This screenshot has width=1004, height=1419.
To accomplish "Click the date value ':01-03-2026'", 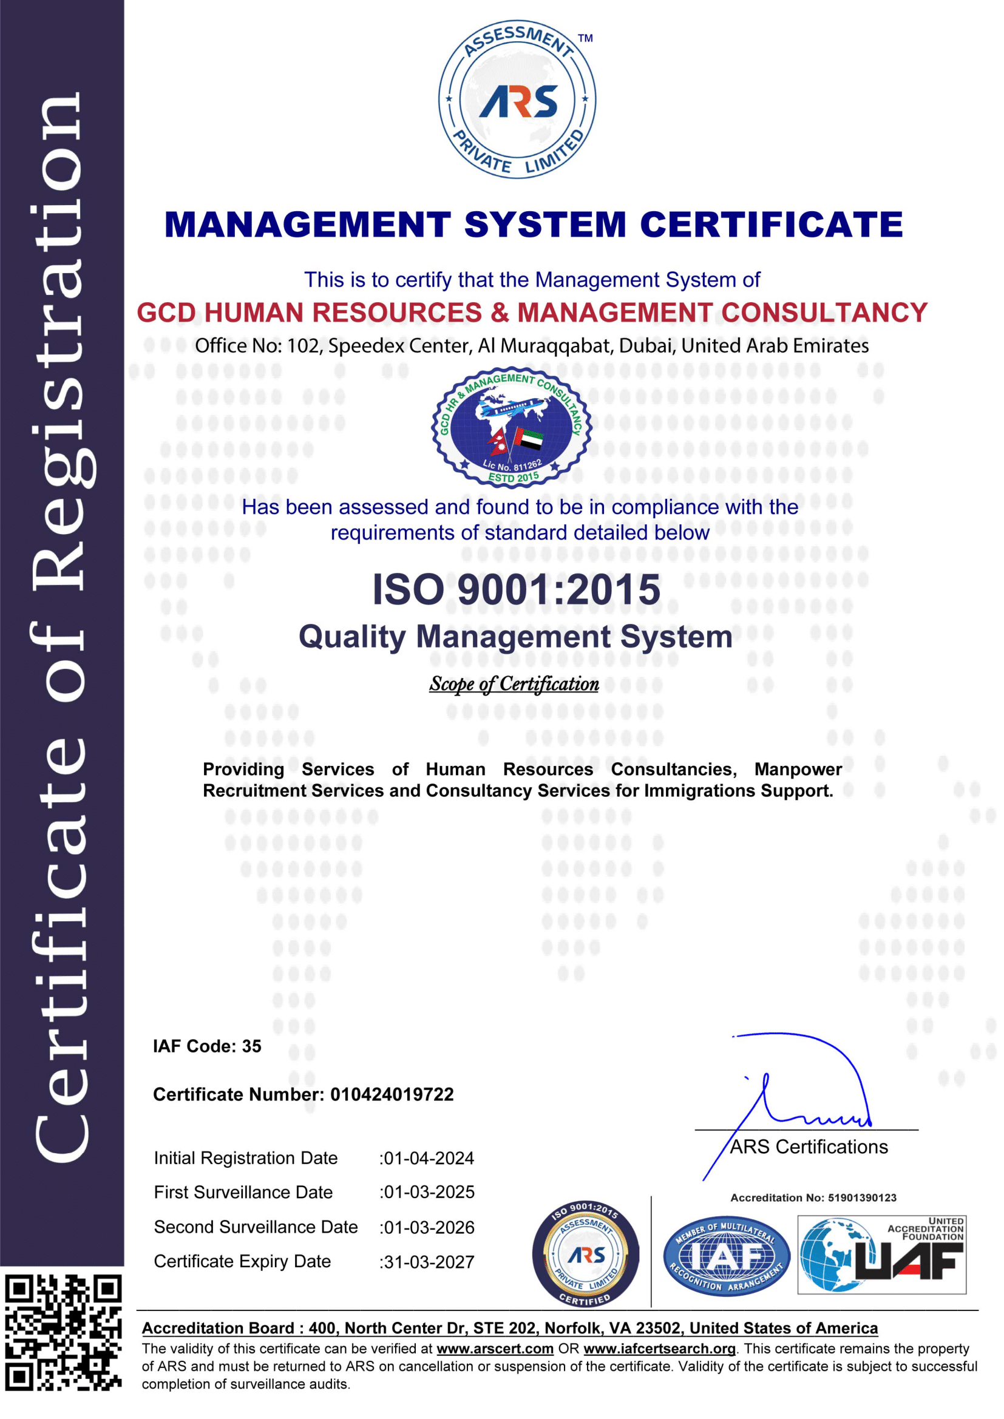I will point(427,1227).
